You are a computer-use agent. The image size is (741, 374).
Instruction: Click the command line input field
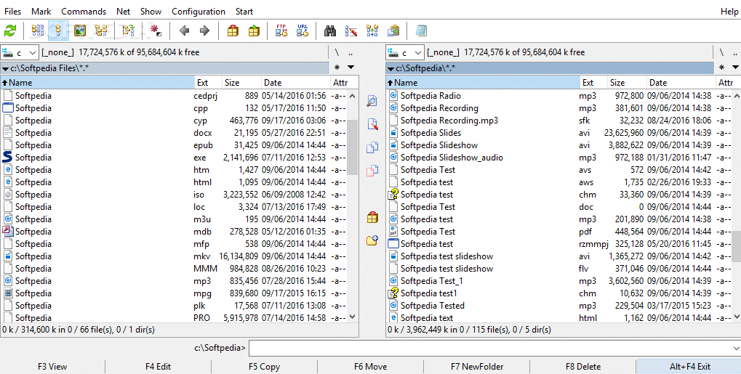[x=493, y=348]
